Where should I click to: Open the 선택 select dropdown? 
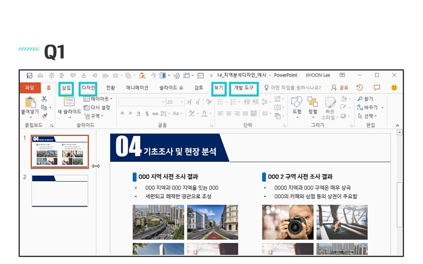[367, 116]
